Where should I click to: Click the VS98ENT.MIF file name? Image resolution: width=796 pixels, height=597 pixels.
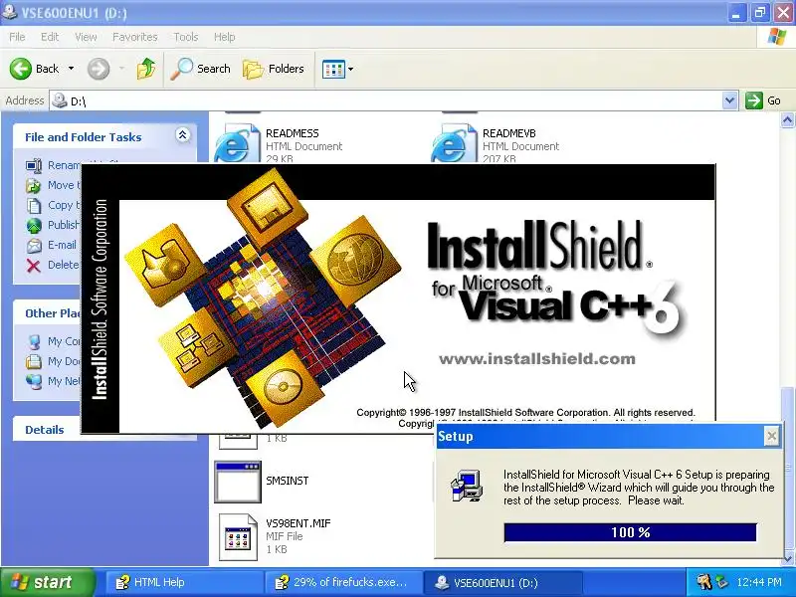298,523
